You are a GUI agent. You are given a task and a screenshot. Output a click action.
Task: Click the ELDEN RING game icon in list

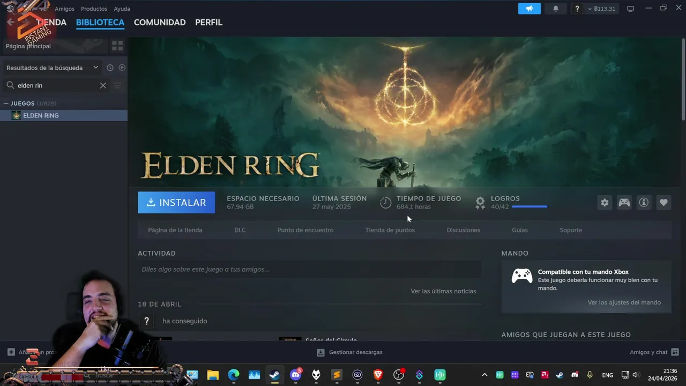[16, 115]
